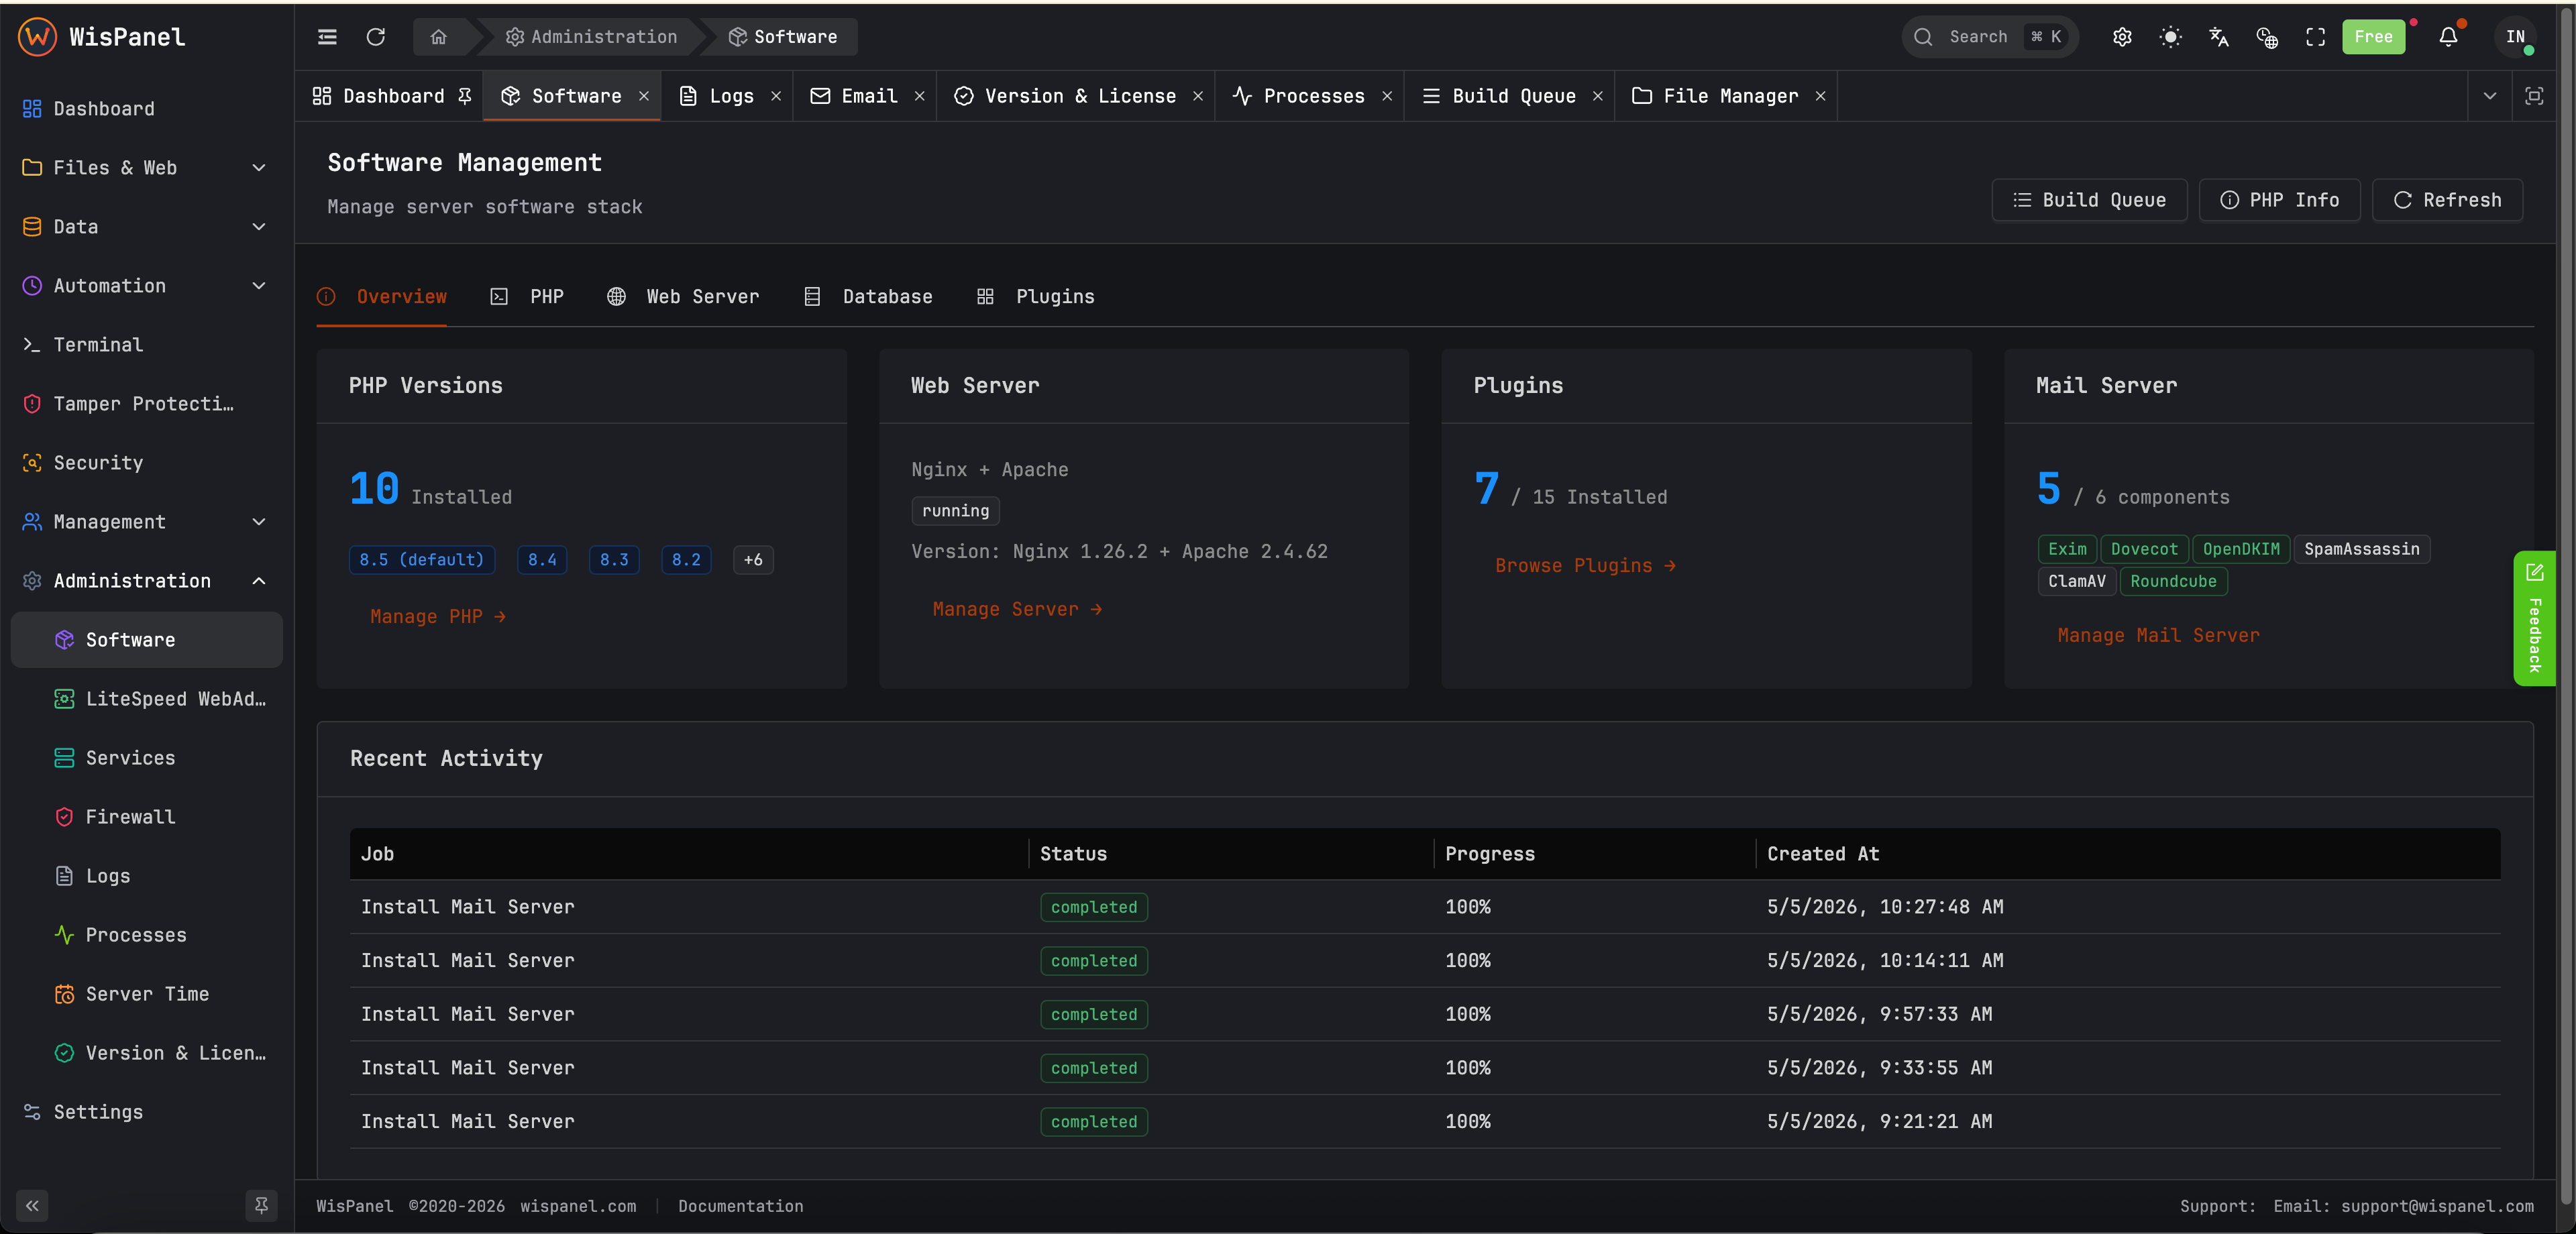Image resolution: width=2576 pixels, height=1234 pixels.
Task: Open LiteSpeed WebAdmin in sidebar
Action: 146,698
